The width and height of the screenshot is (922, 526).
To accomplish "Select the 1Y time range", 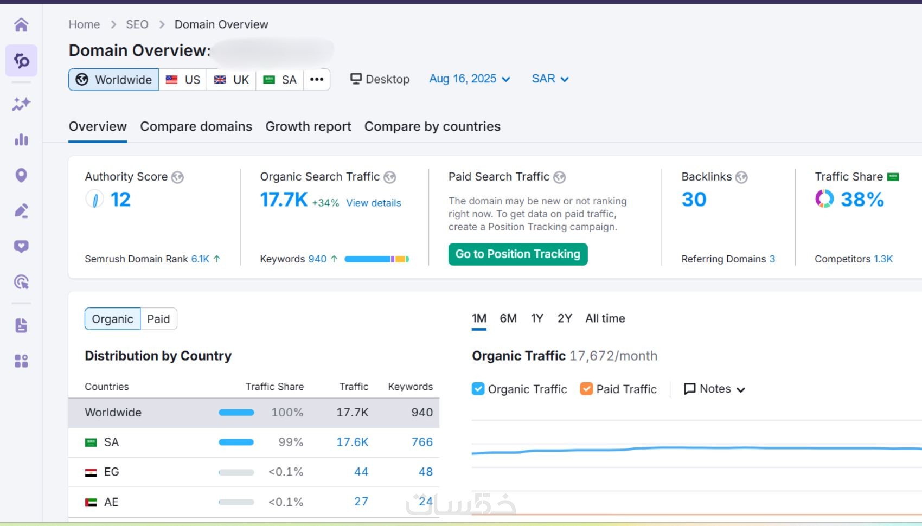I will click(537, 318).
